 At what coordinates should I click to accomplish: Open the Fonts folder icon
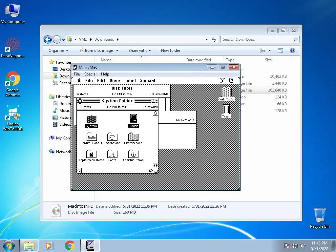[112, 154]
